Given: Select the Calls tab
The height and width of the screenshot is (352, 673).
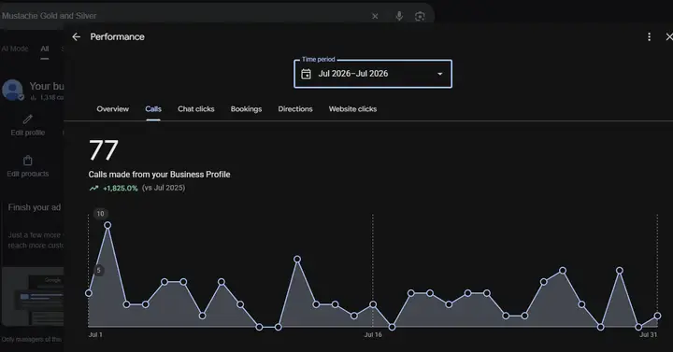Looking at the screenshot, I should (x=153, y=109).
